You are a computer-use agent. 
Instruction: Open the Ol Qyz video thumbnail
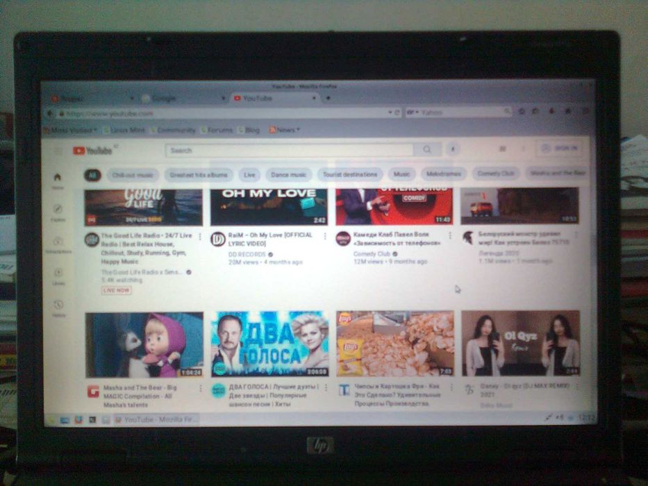(521, 343)
